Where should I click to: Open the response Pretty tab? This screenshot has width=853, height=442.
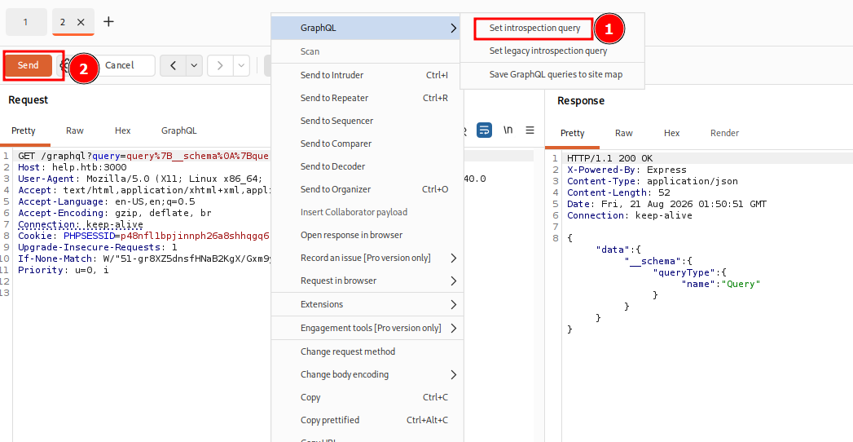click(572, 133)
